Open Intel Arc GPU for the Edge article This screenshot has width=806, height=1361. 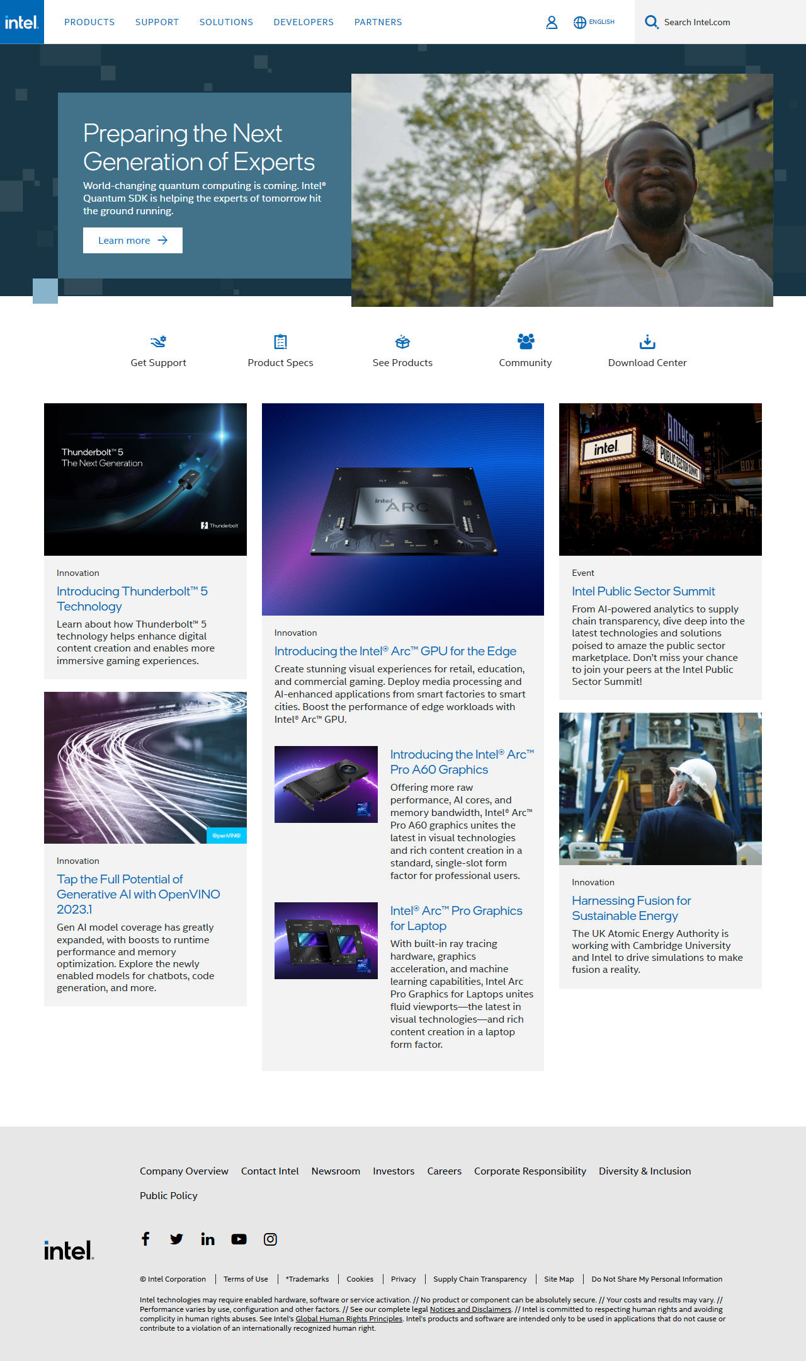[x=395, y=651]
